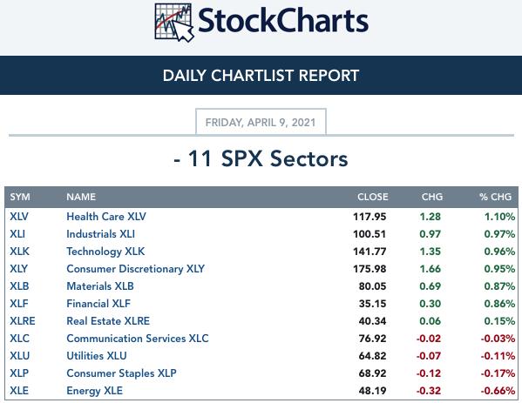Click the CLOSE column header
522x403 pixels.
372,197
